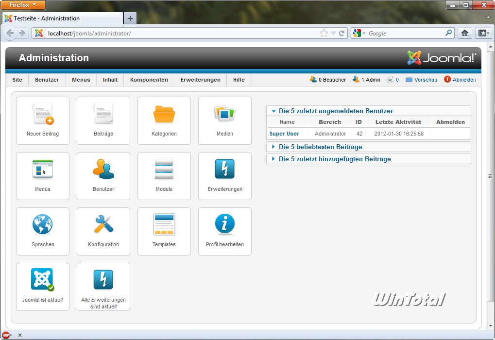The image size is (495, 340).
Task: Click the 2012-01-30 16:25:58 cell
Action: [x=399, y=134]
